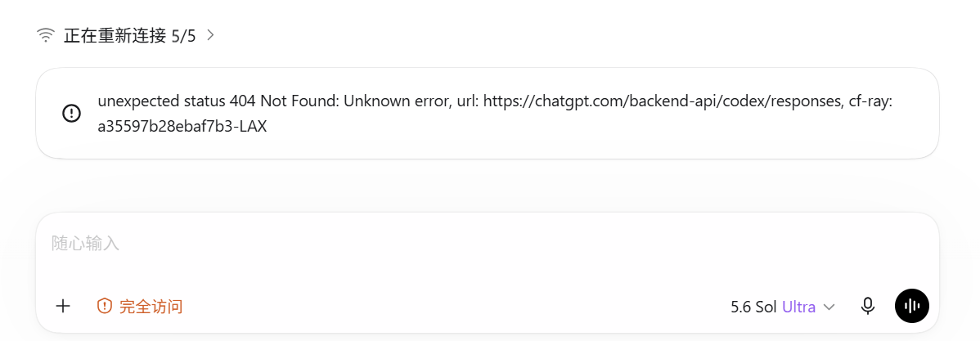The width and height of the screenshot is (980, 341).
Task: Click the 5/5 retry counter
Action: pyautogui.click(x=183, y=36)
